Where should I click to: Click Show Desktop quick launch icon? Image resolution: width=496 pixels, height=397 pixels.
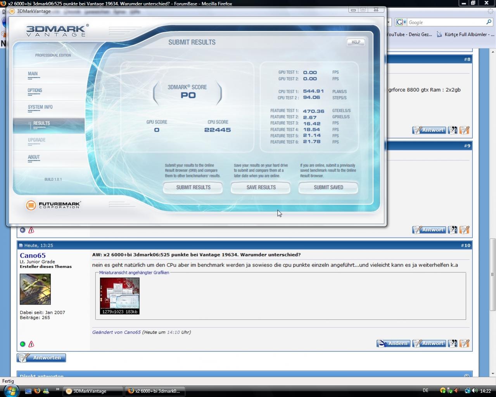tap(28, 391)
